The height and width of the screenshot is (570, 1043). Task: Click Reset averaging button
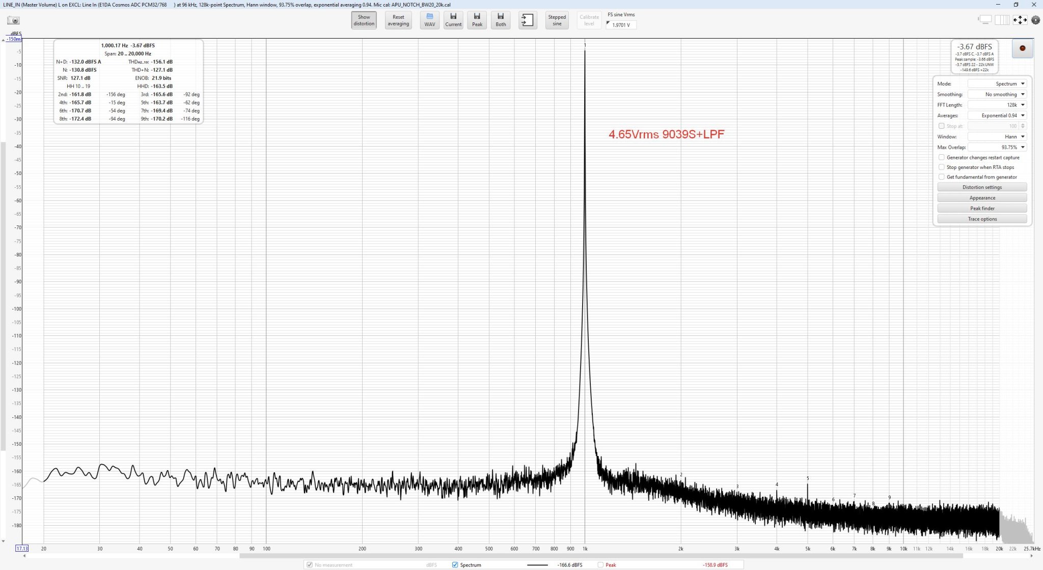click(398, 20)
